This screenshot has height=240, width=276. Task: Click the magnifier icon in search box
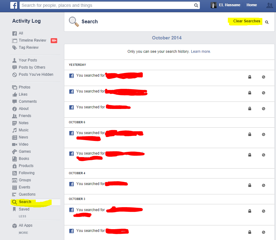(196, 5)
